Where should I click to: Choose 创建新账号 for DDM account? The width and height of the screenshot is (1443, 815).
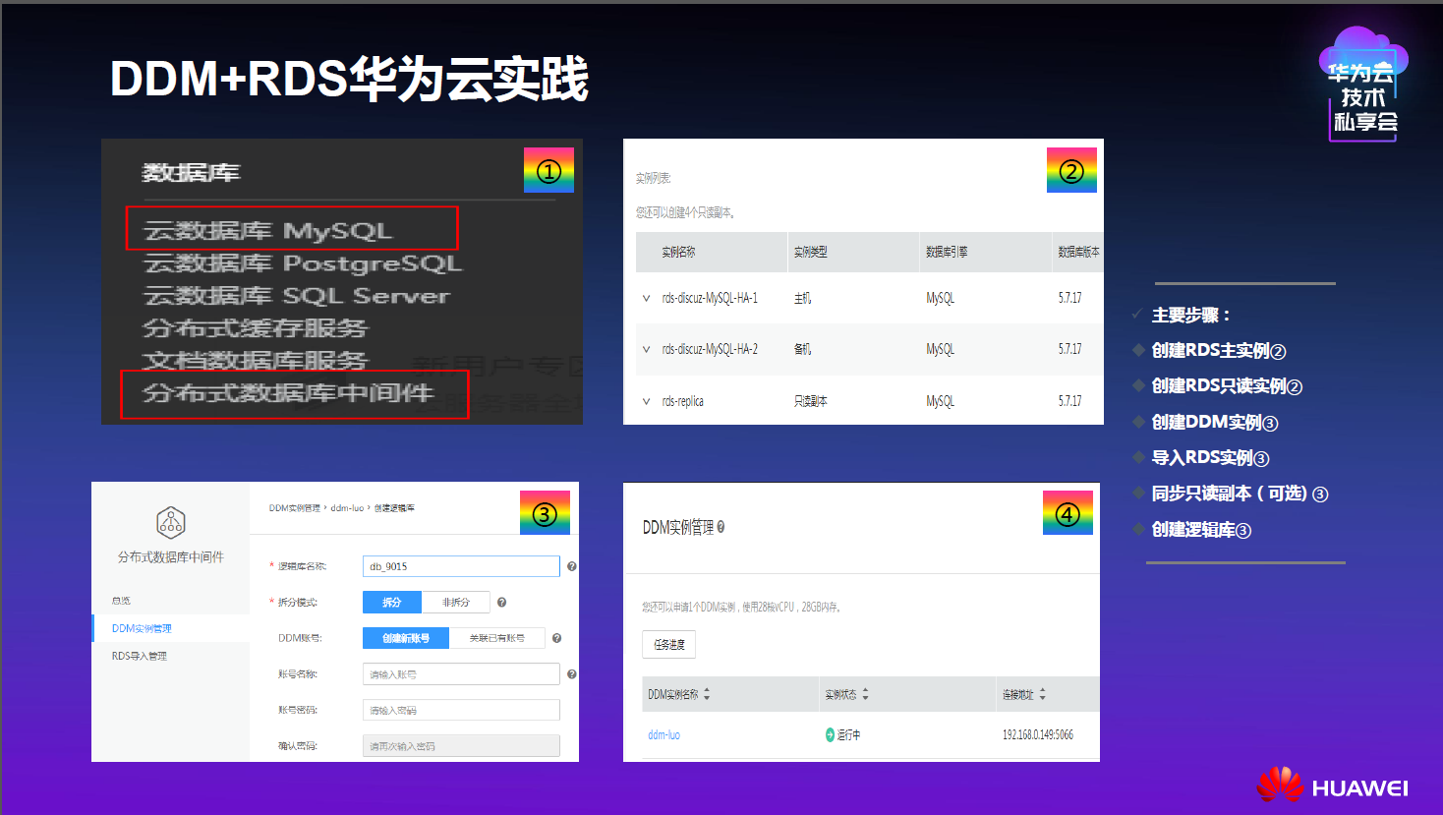coord(406,638)
